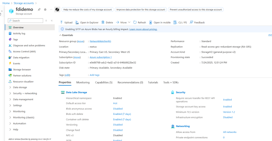
Task: Click Help me reduce the costs suggestion
Action: coord(88,9)
